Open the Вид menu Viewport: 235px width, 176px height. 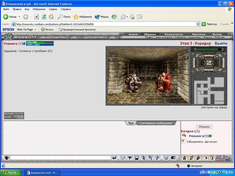click(x=27, y=9)
